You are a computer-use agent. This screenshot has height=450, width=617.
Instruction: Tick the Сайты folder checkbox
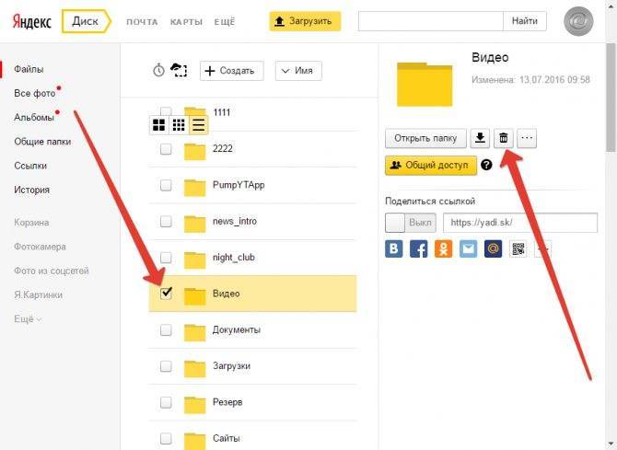(x=166, y=438)
